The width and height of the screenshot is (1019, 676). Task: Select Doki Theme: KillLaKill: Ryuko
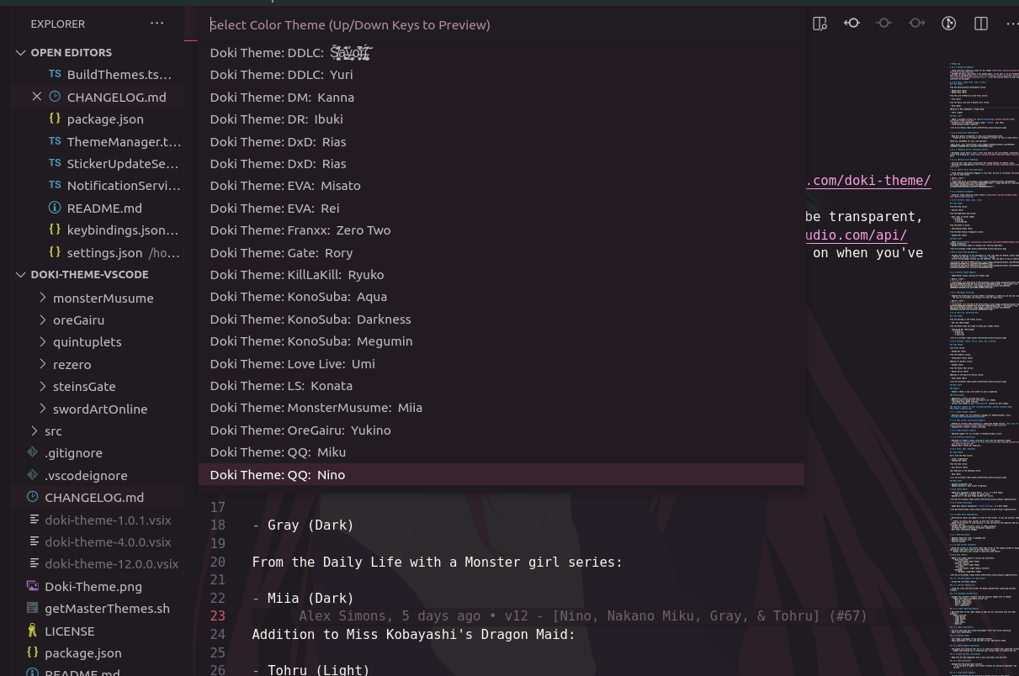click(502, 274)
